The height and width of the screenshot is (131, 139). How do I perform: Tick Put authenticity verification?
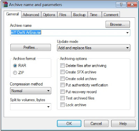(x=84, y=85)
